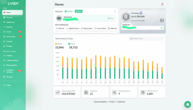Screen dimensions: 193x110
Task: Click the 12 Jan chart bar
Action: click(96, 67)
